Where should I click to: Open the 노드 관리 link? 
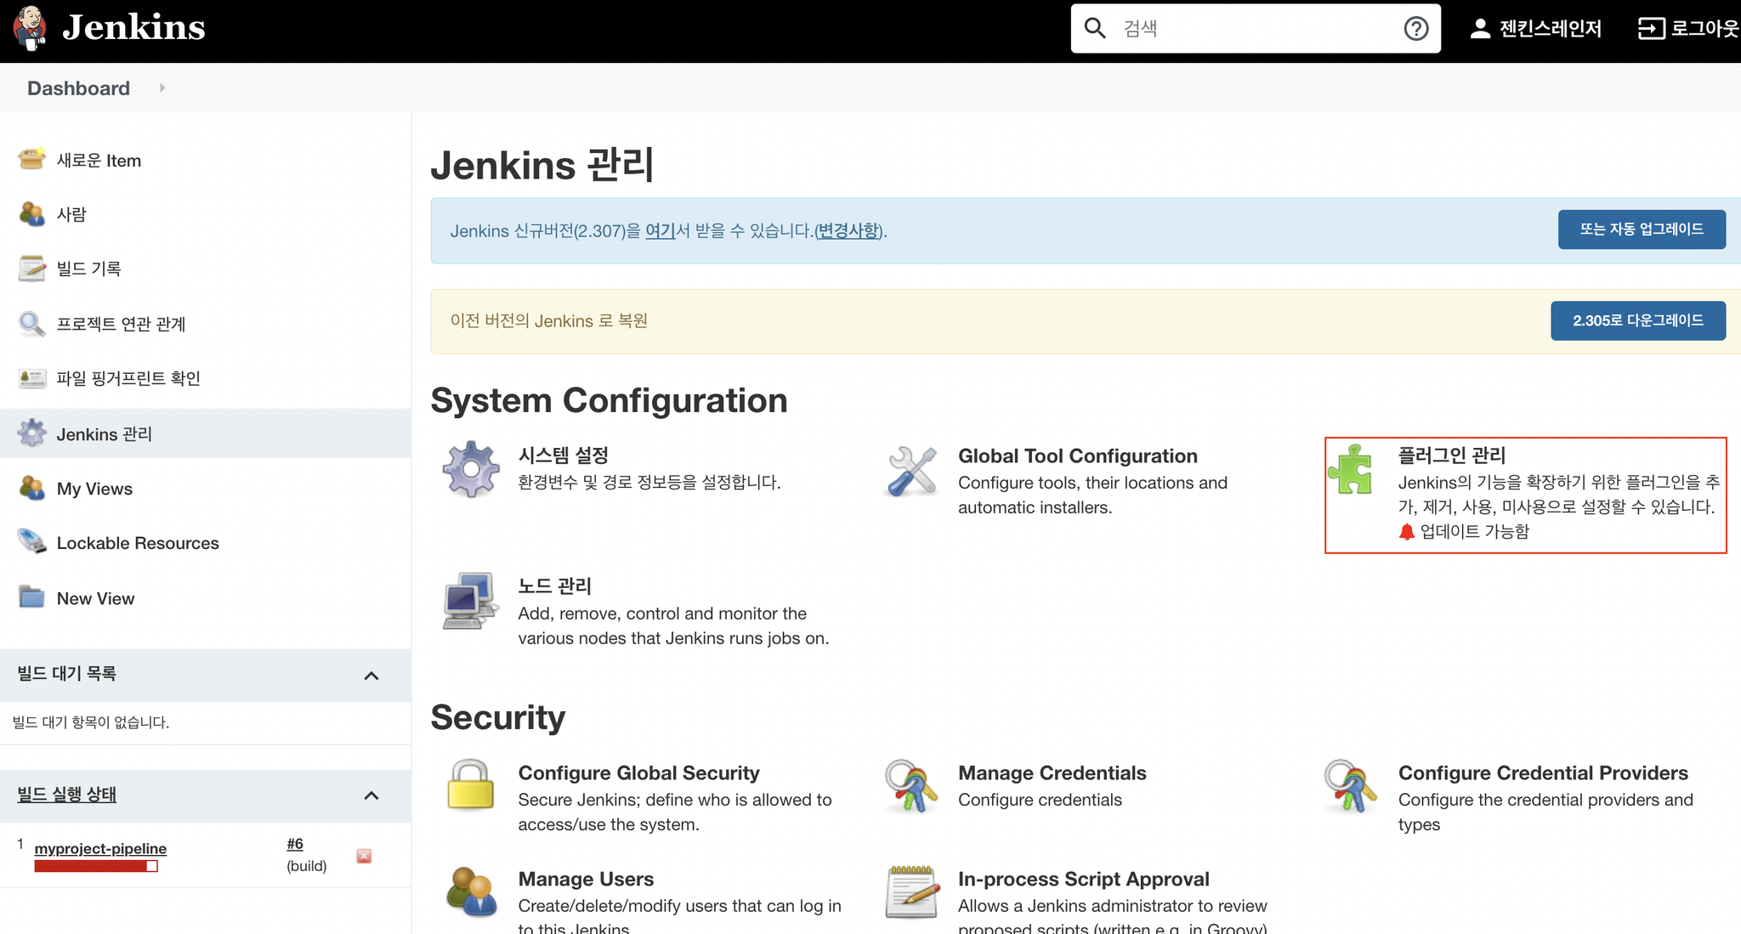pyautogui.click(x=554, y=586)
